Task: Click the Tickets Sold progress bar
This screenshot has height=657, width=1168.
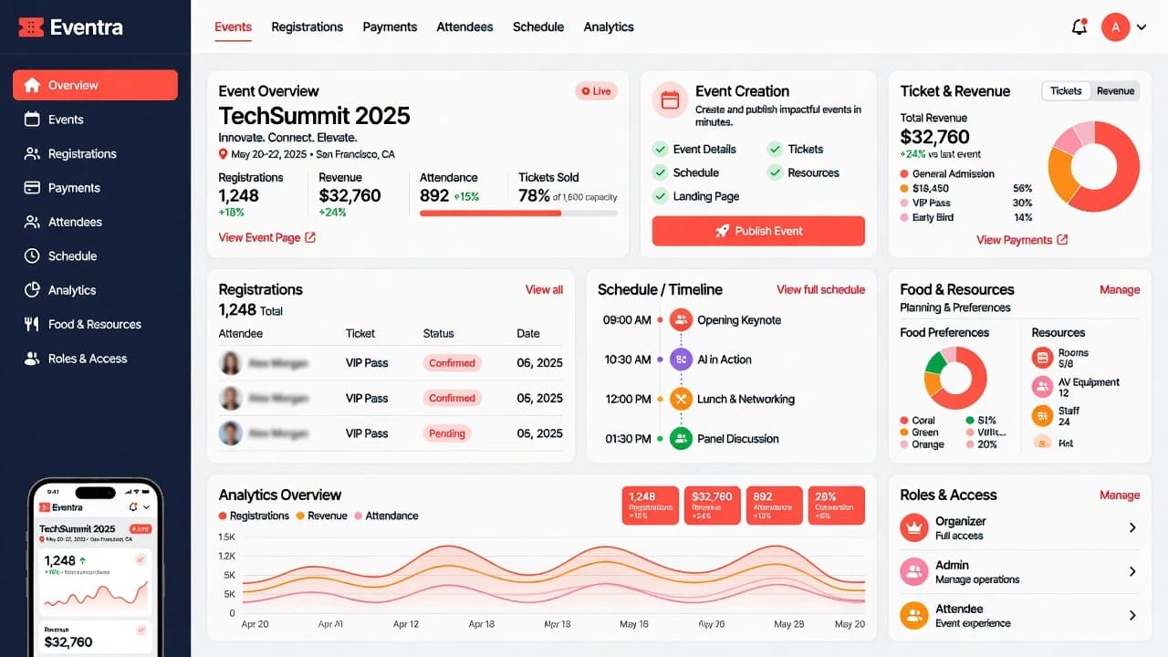Action: tap(518, 214)
